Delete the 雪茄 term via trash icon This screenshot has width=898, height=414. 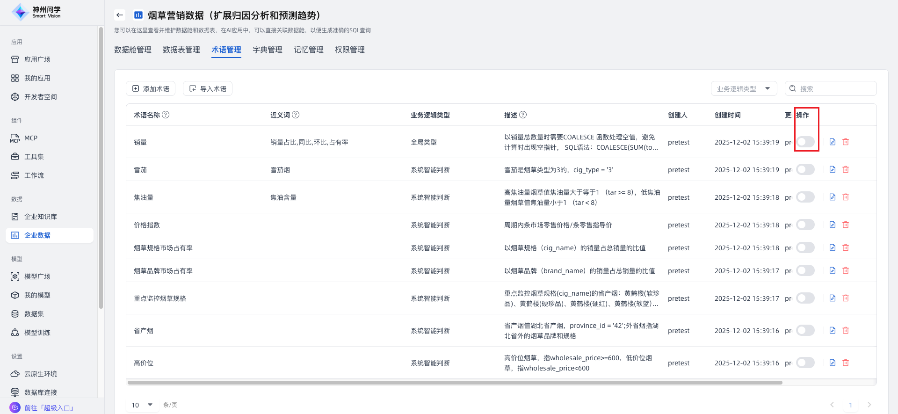coord(846,169)
